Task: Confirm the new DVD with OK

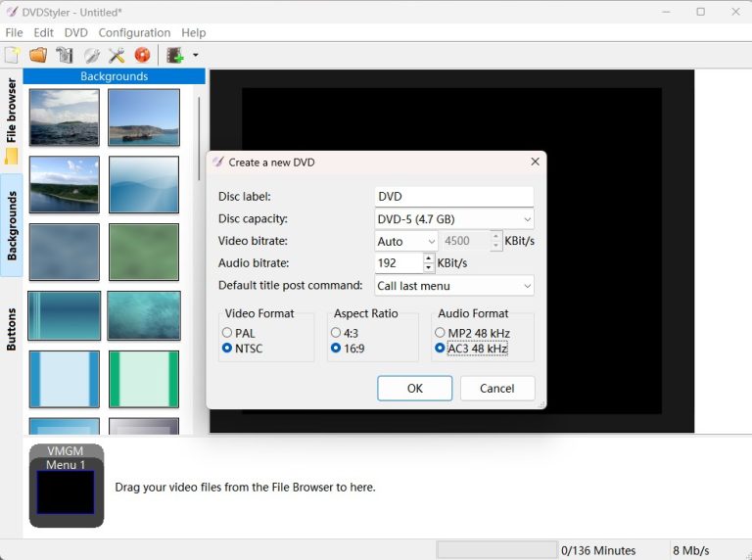Action: [x=415, y=389]
